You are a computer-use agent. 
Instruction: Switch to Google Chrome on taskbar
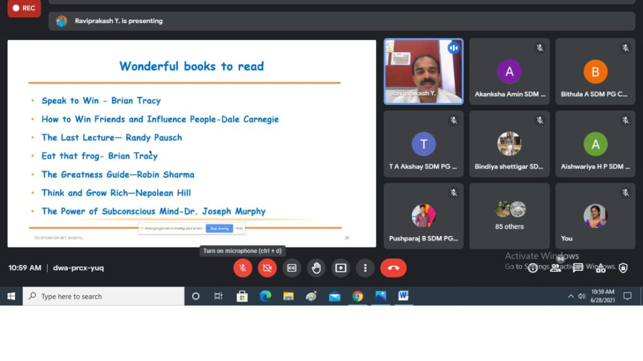[x=357, y=296]
